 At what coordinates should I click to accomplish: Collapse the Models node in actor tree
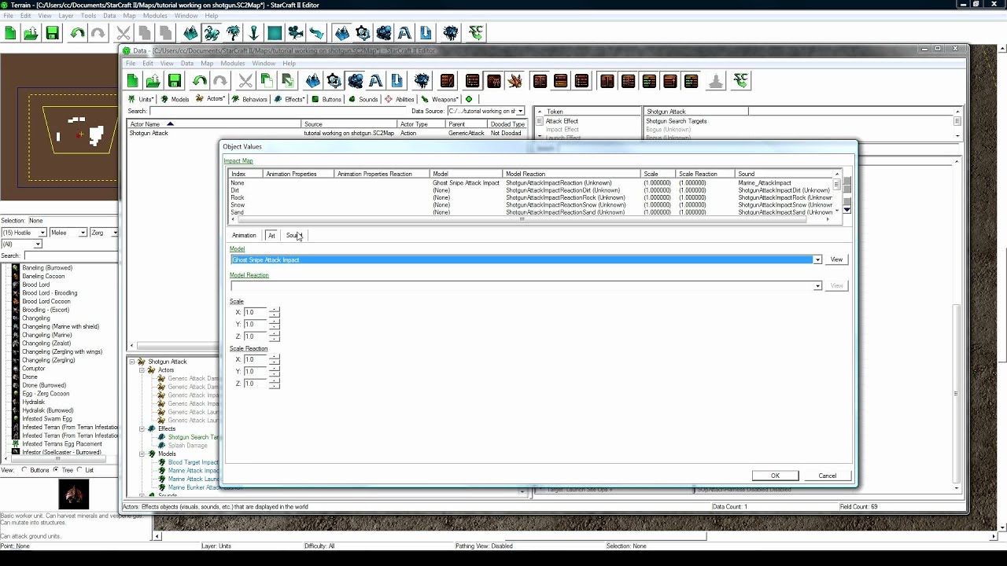point(142,454)
